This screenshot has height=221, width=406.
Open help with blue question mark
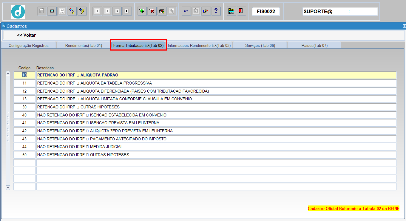(216, 11)
